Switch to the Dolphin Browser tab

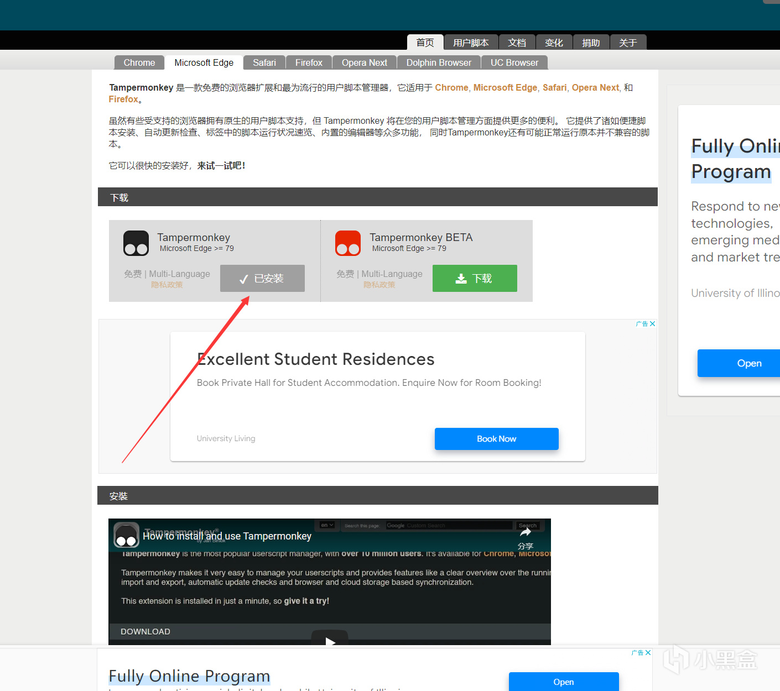pyautogui.click(x=439, y=62)
